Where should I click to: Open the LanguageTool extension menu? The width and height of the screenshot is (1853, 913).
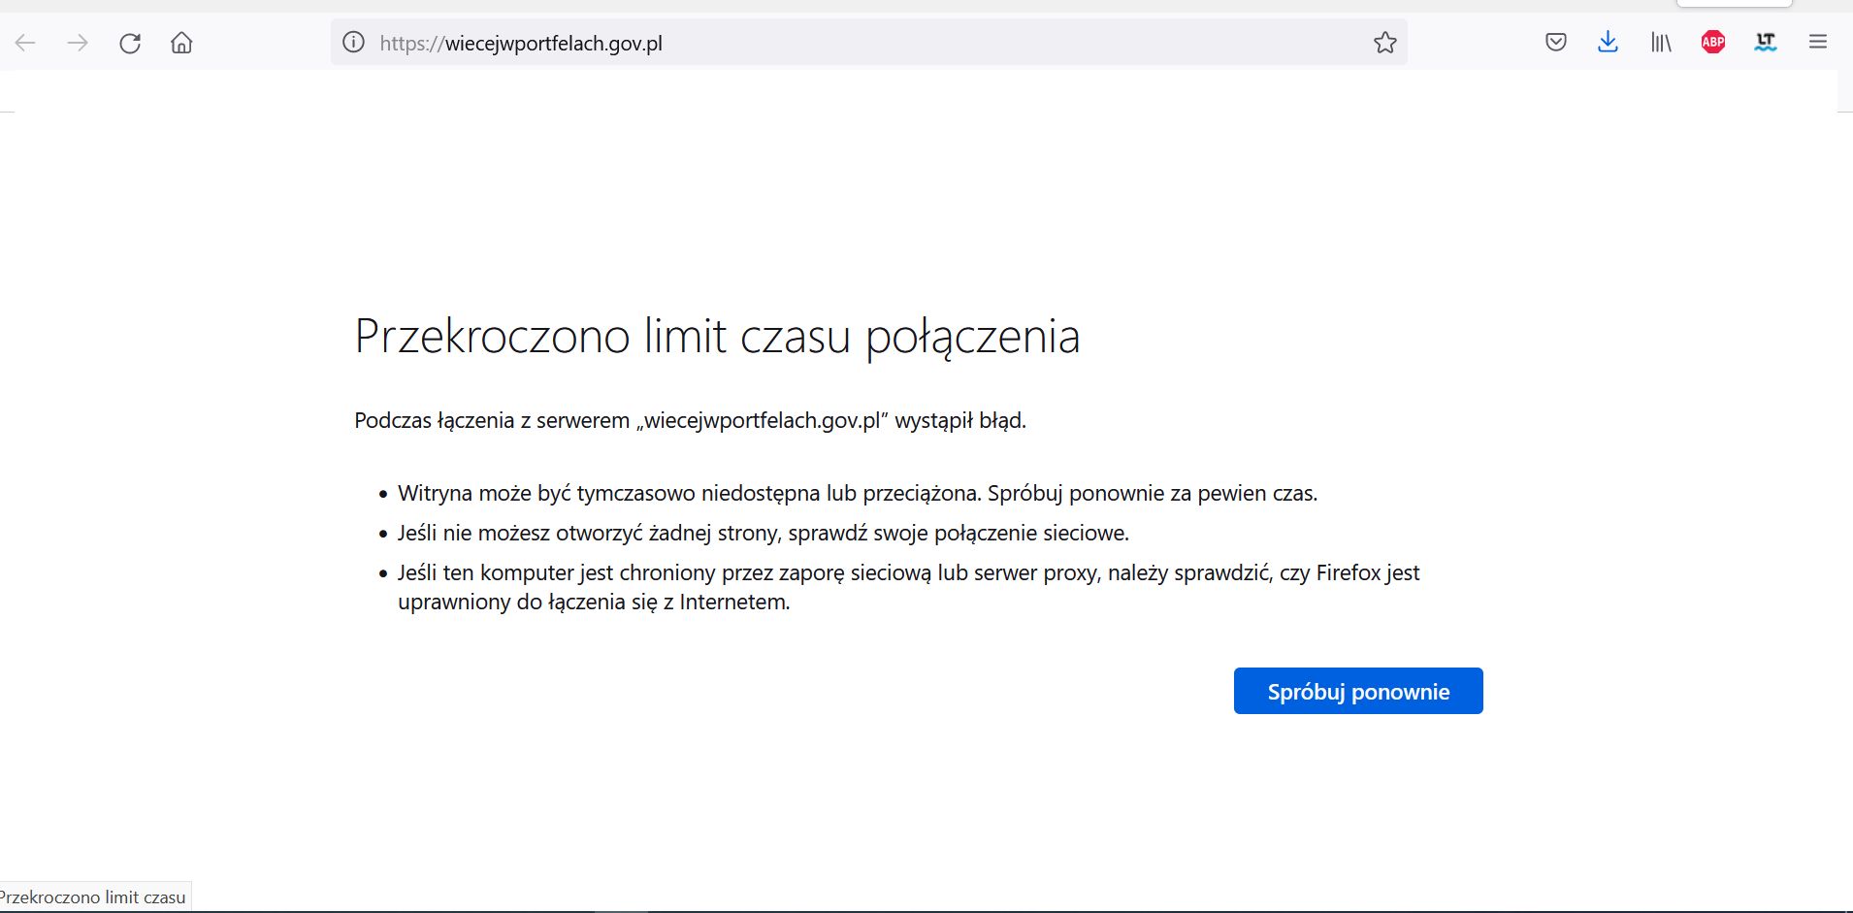coord(1766,42)
